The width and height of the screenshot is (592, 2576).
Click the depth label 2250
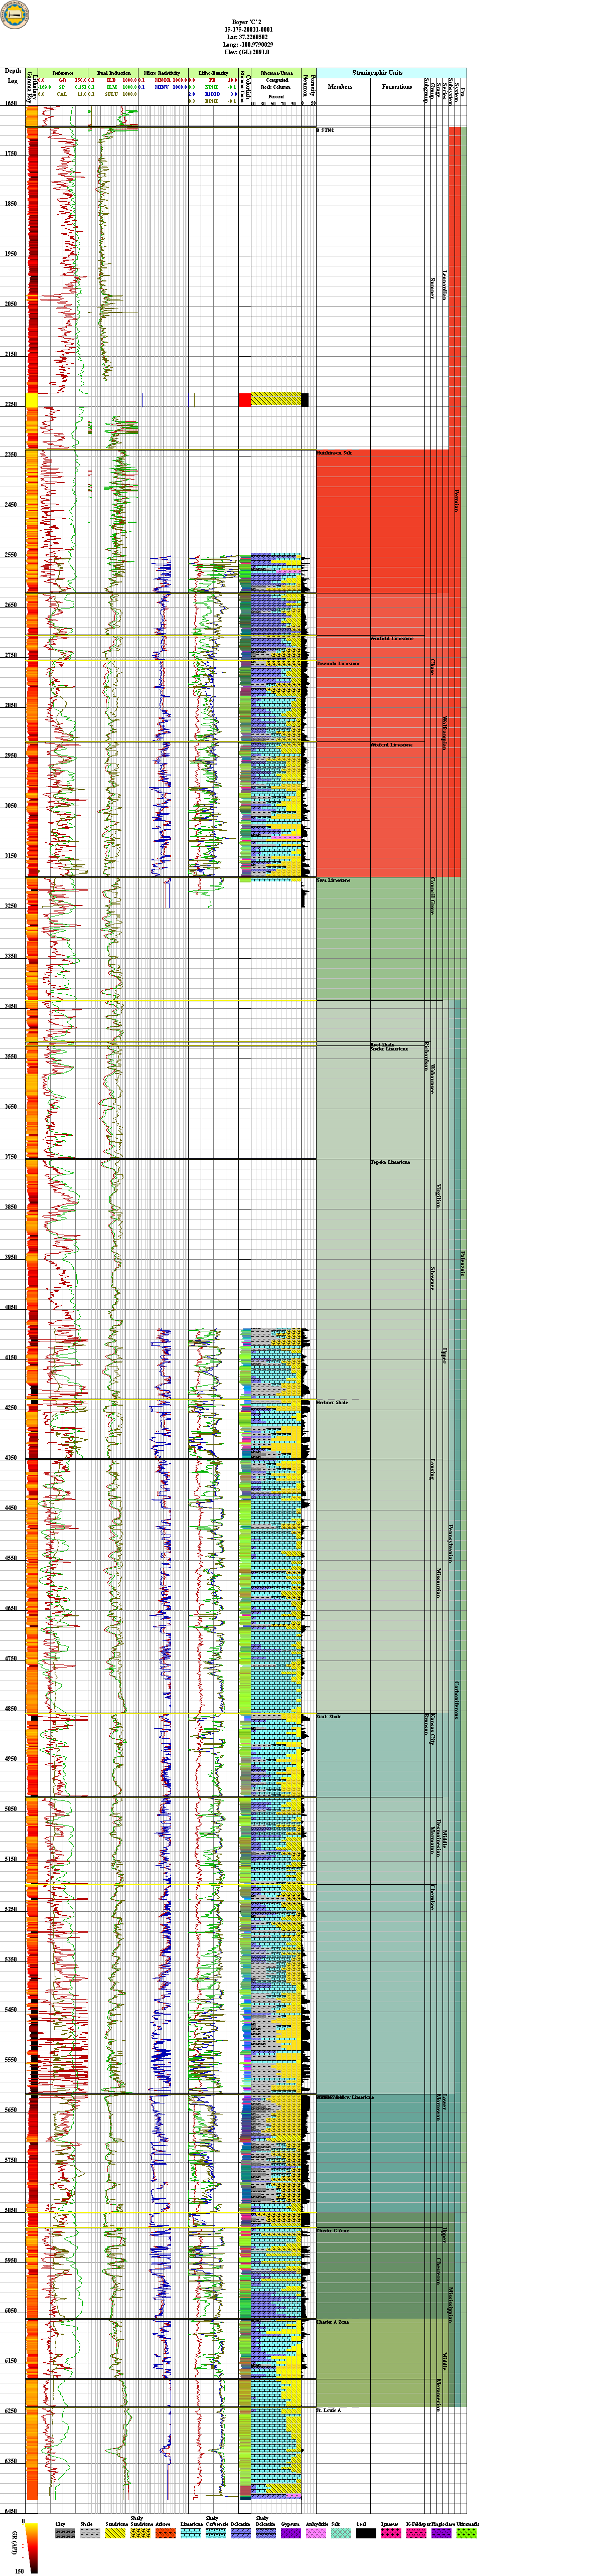11,404
